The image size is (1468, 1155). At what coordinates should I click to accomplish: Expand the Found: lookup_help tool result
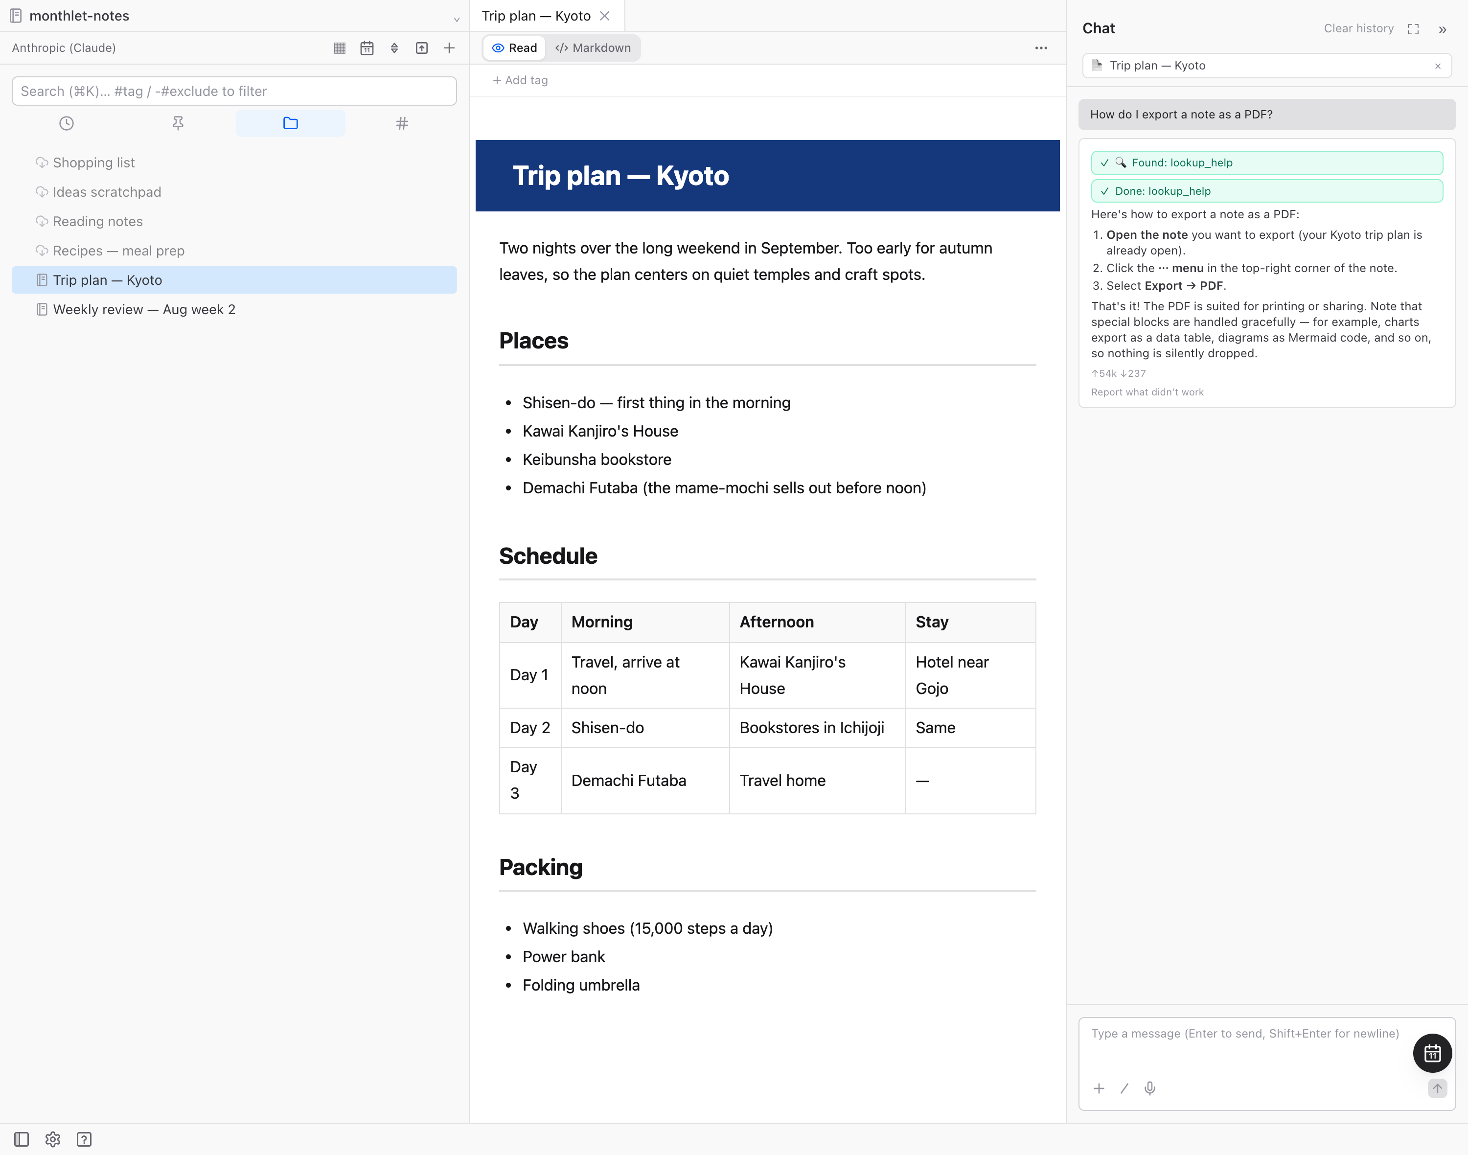pos(1266,163)
